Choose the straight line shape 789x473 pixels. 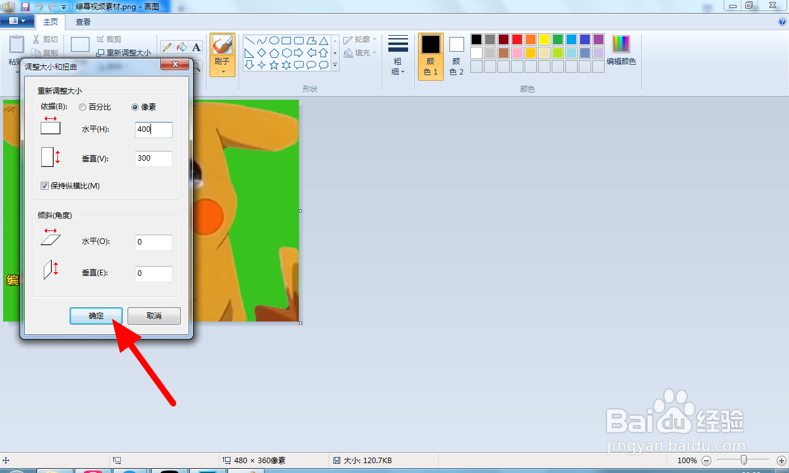point(250,41)
